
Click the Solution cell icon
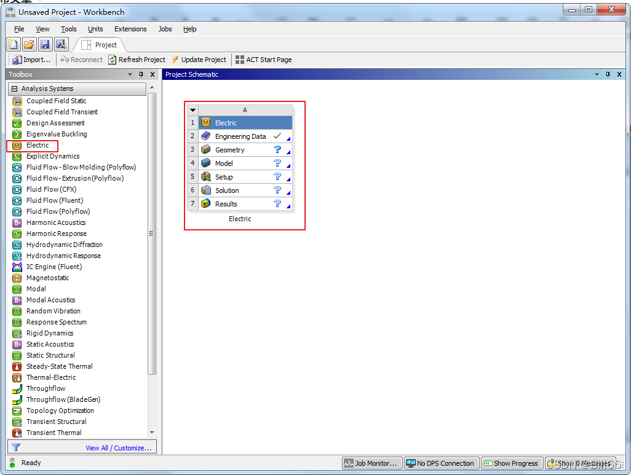click(205, 190)
